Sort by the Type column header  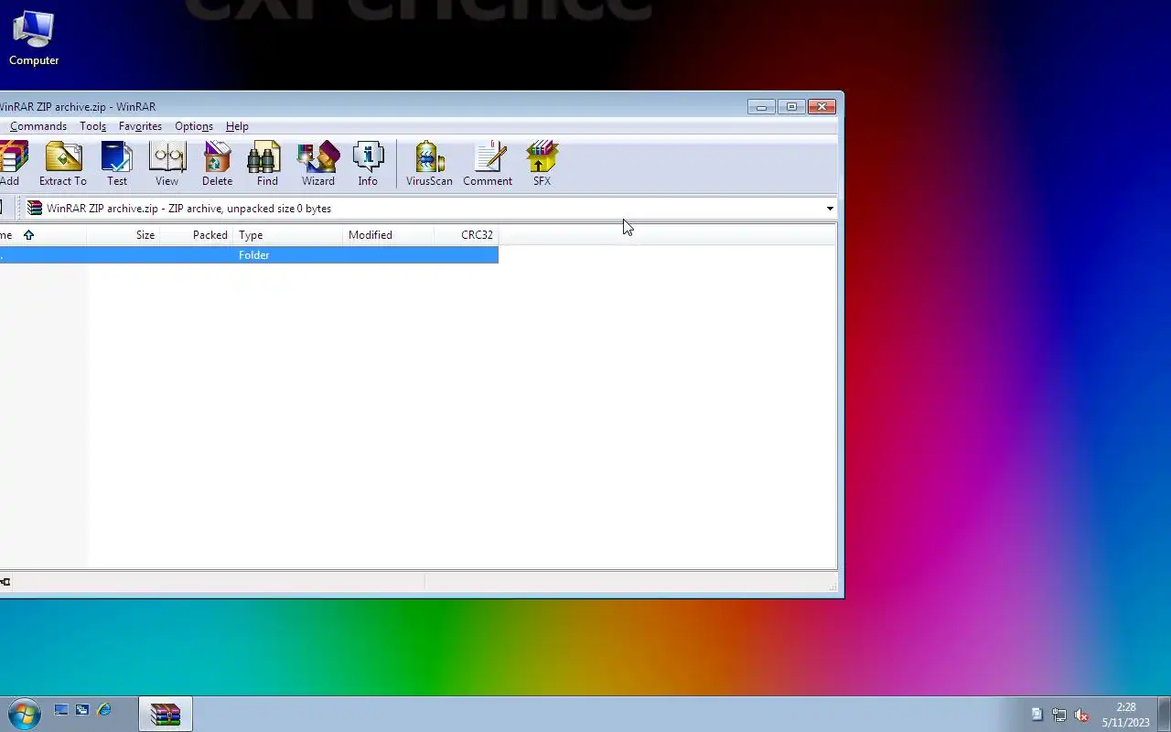288,235
